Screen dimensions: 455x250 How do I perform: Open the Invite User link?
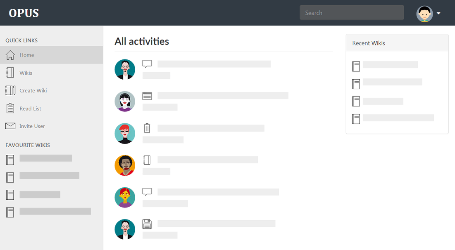[32, 126]
